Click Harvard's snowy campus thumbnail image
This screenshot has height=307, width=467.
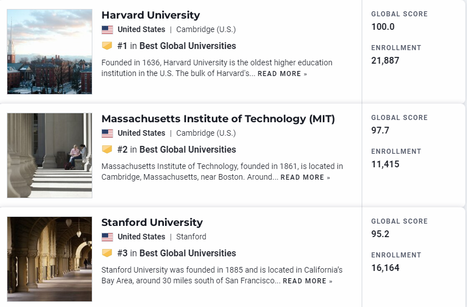point(50,51)
